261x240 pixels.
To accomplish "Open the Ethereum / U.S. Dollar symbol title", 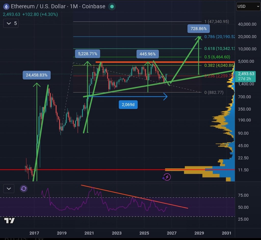I will [x=58, y=6].
